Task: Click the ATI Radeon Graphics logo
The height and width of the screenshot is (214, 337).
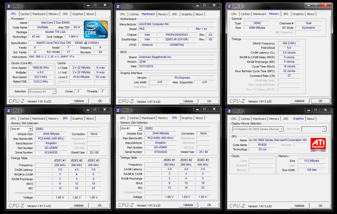Action: [318, 145]
